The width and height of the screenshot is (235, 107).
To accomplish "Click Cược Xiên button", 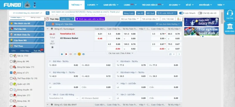I will [67, 19].
